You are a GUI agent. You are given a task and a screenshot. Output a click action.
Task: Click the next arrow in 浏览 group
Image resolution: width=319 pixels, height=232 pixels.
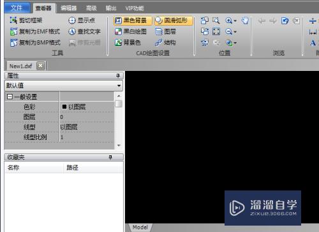(x=273, y=20)
